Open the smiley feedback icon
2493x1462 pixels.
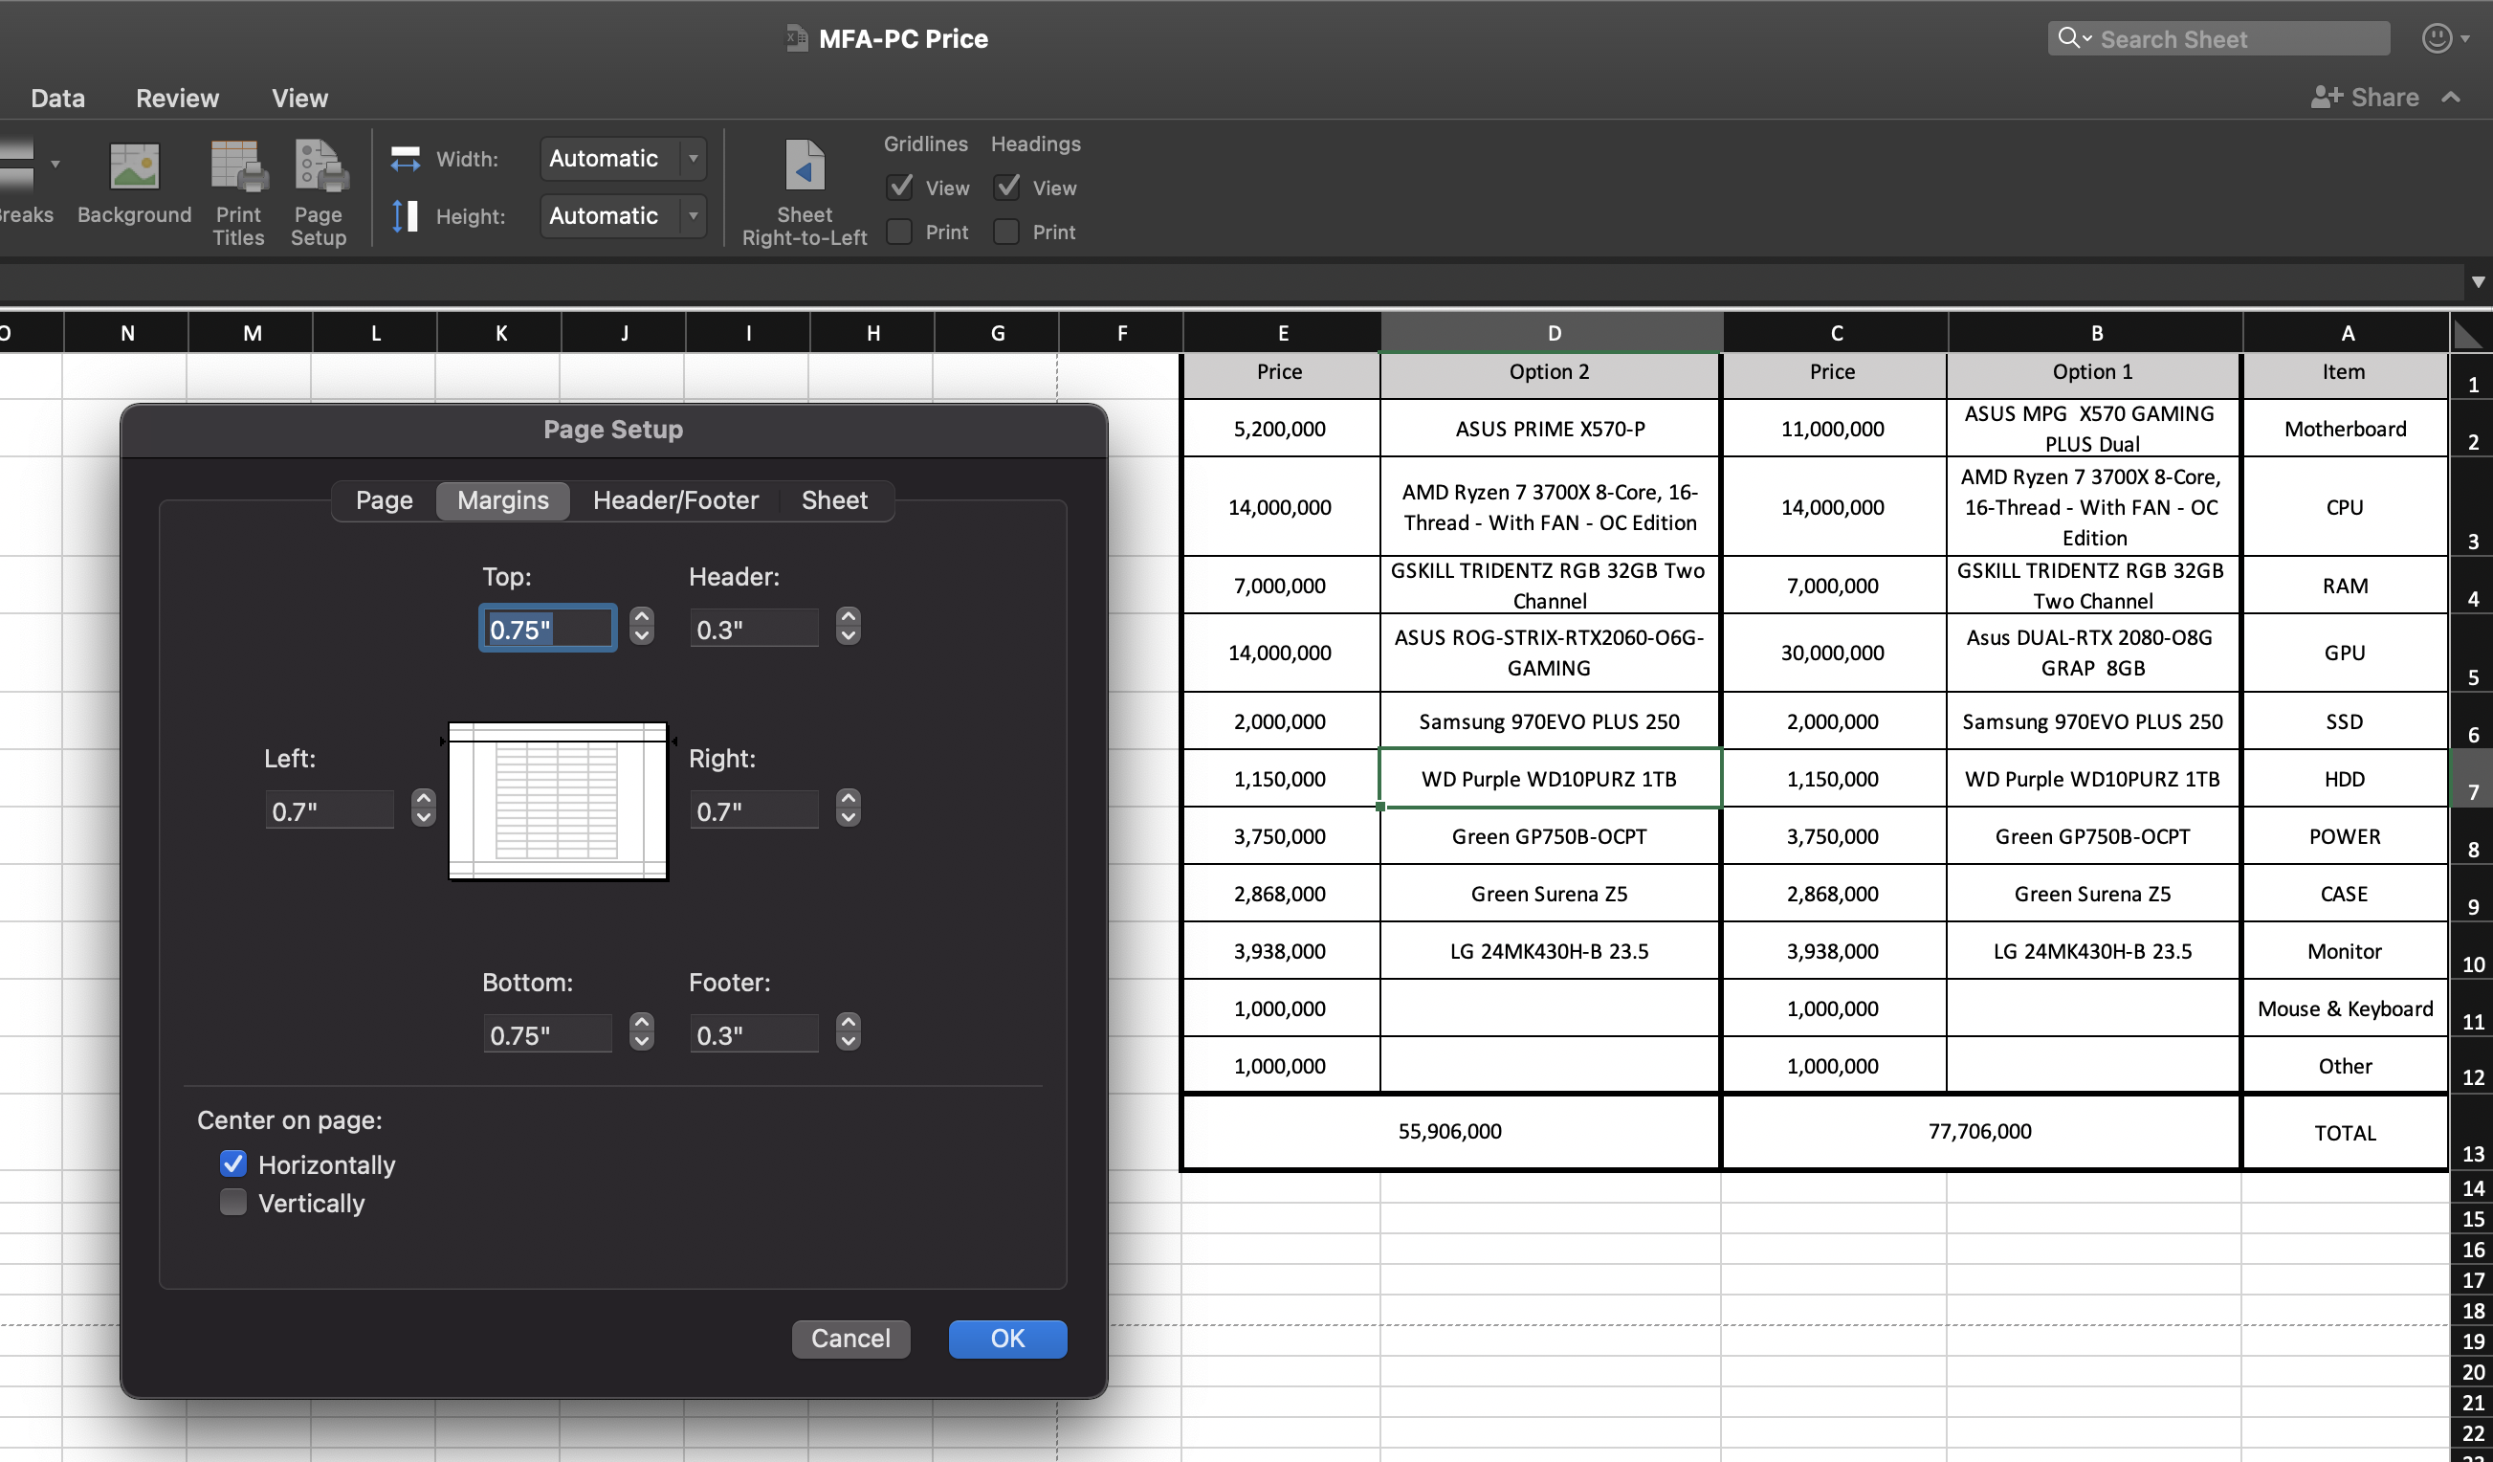click(x=2436, y=38)
